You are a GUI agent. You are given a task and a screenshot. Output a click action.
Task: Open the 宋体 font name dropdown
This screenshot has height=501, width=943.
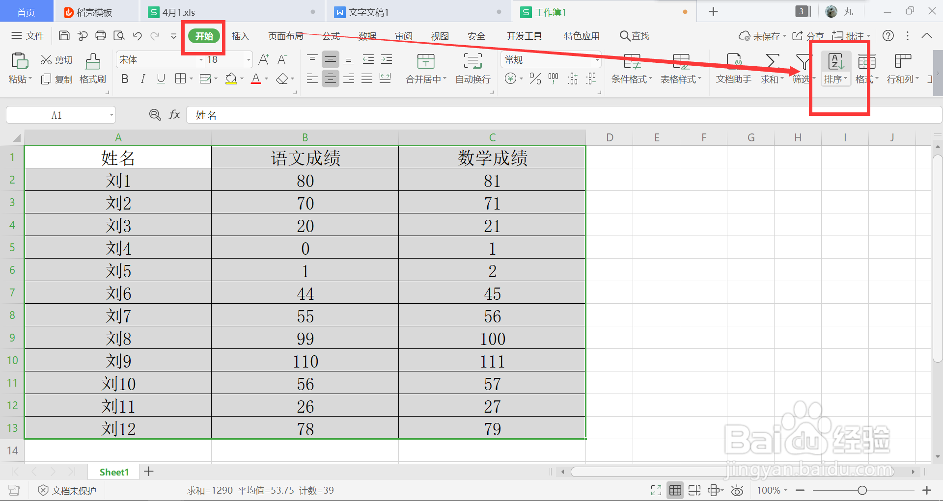200,59
